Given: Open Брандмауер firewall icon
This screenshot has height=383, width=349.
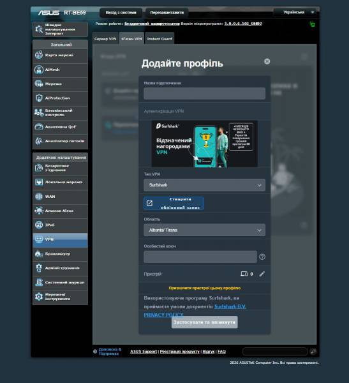Looking at the screenshot, I should tap(39, 254).
